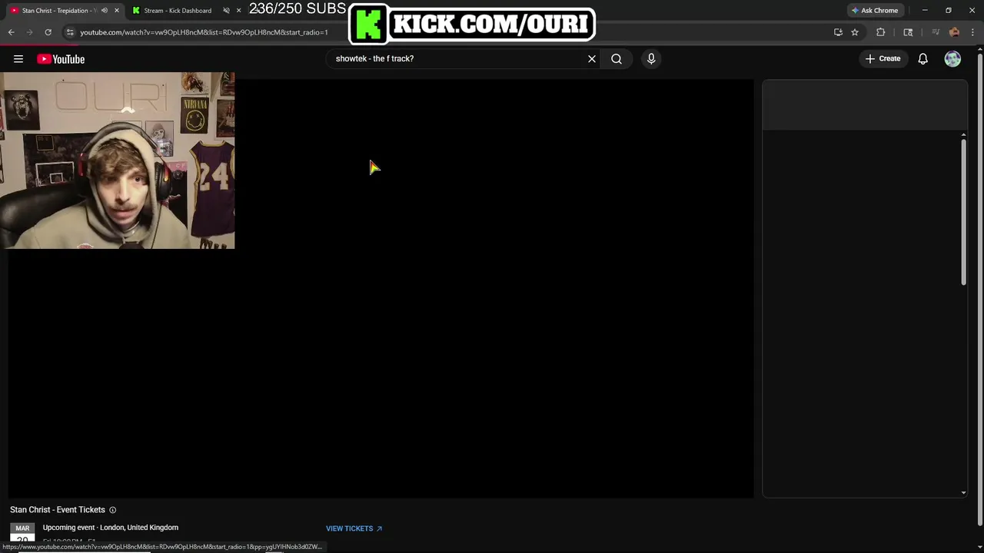Run search with the magnifier button
The height and width of the screenshot is (553, 984).
pyautogui.click(x=617, y=59)
